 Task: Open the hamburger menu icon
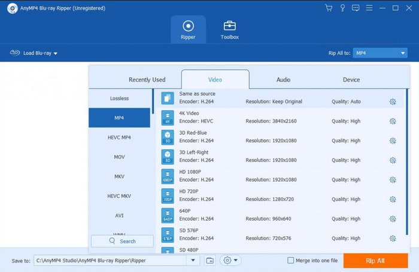pos(369,8)
